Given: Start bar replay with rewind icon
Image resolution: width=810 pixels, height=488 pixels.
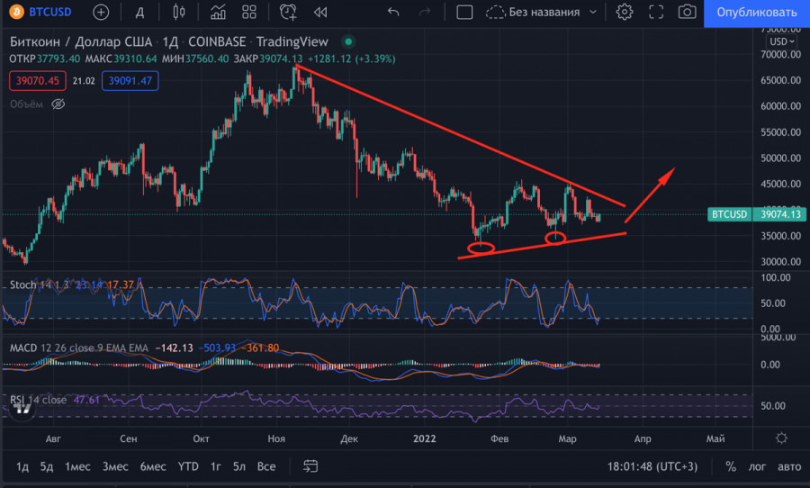Looking at the screenshot, I should (320, 12).
